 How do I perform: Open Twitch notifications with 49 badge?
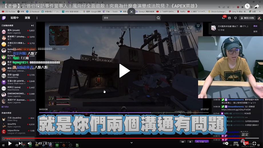click(224, 17)
